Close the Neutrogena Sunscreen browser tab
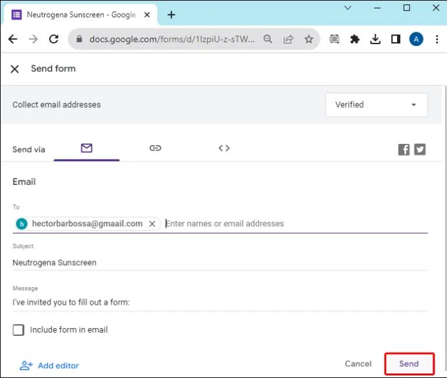447x378 pixels. click(147, 14)
